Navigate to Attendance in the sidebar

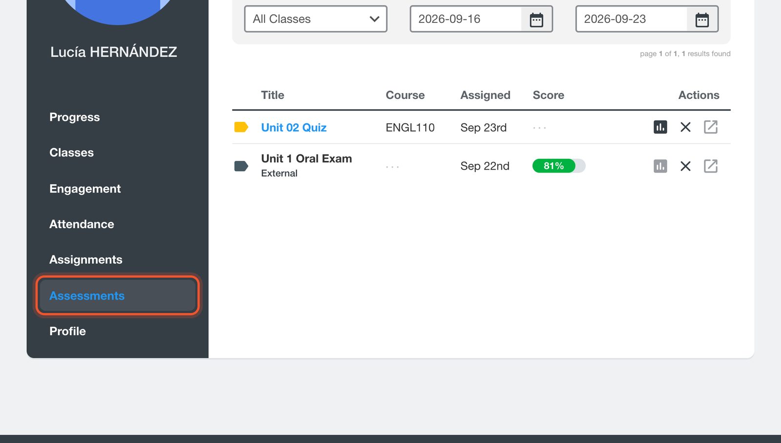(x=82, y=224)
